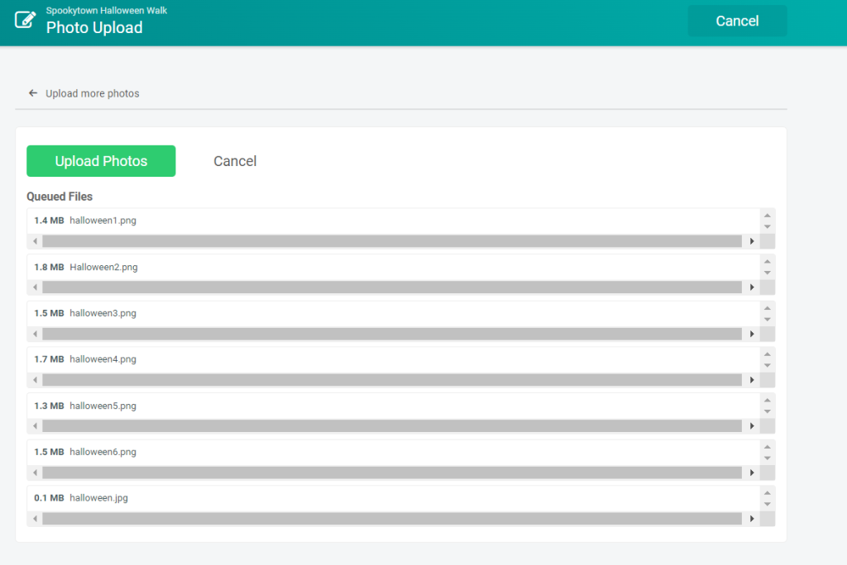Click horizontal scrollbar track of halloween1.png row
The height and width of the screenshot is (565, 847).
tap(392, 241)
